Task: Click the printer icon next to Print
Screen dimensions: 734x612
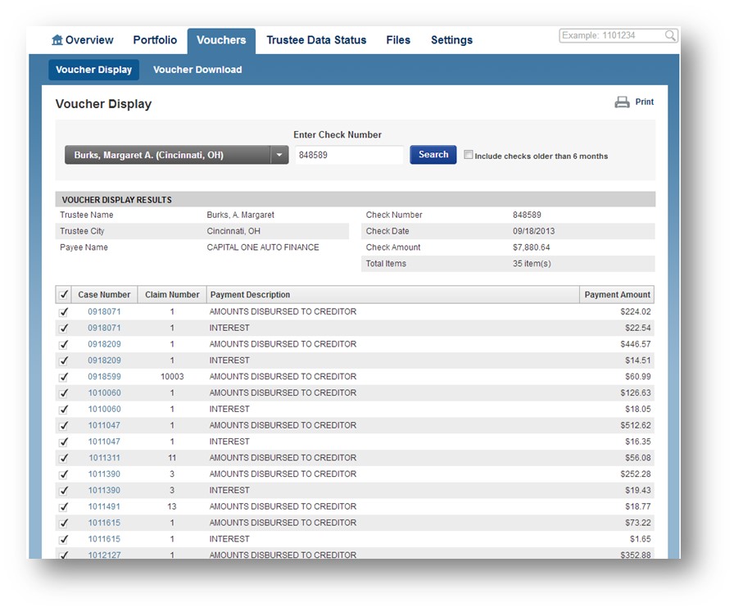Action: 622,102
